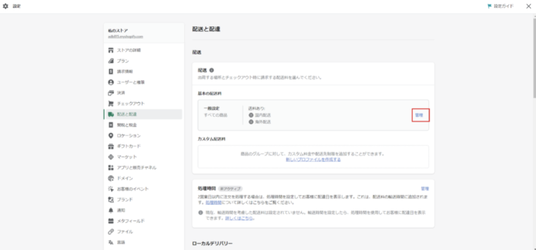Click the 請求情報 billing icon
The image size is (536, 250).
110,71
